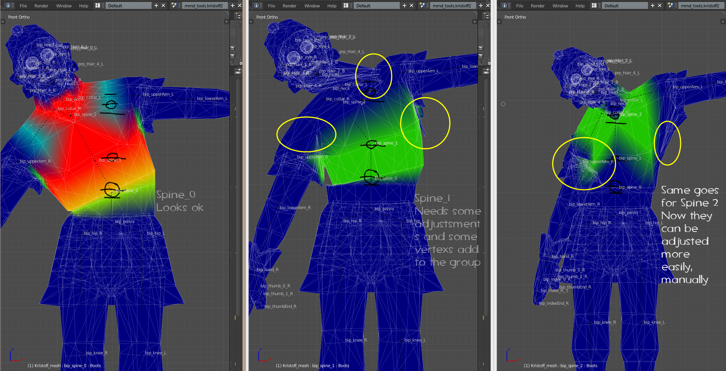Expand tool shelf plus tab in middle viewport
The image size is (726, 371).
click(251, 22)
